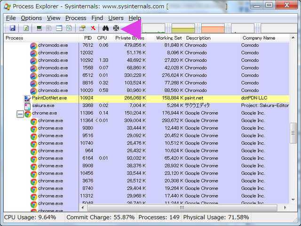
Task: Toggle the process tree view icon
Action: [x=49, y=28]
